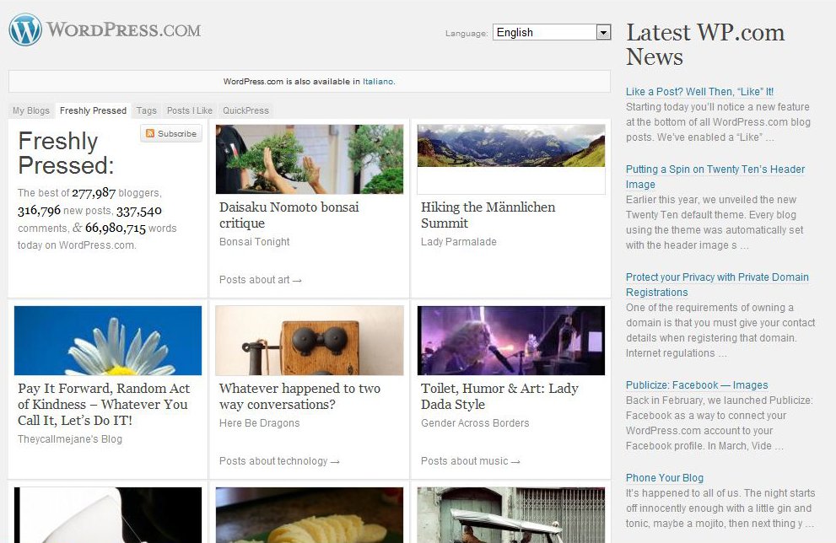Open the street cart thumbnail
Image resolution: width=836 pixels, height=543 pixels.
pyautogui.click(x=510, y=515)
